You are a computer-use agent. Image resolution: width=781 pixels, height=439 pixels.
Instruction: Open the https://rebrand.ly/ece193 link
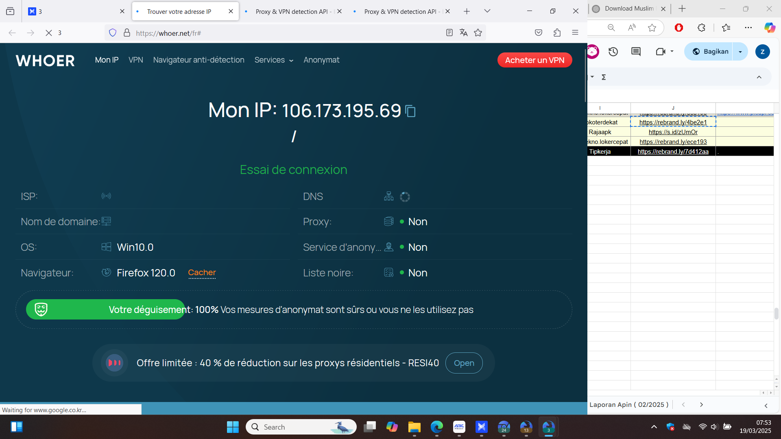tap(673, 142)
